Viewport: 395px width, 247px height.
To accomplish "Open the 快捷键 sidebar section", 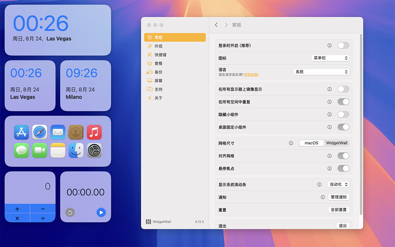I will pyautogui.click(x=175, y=55).
